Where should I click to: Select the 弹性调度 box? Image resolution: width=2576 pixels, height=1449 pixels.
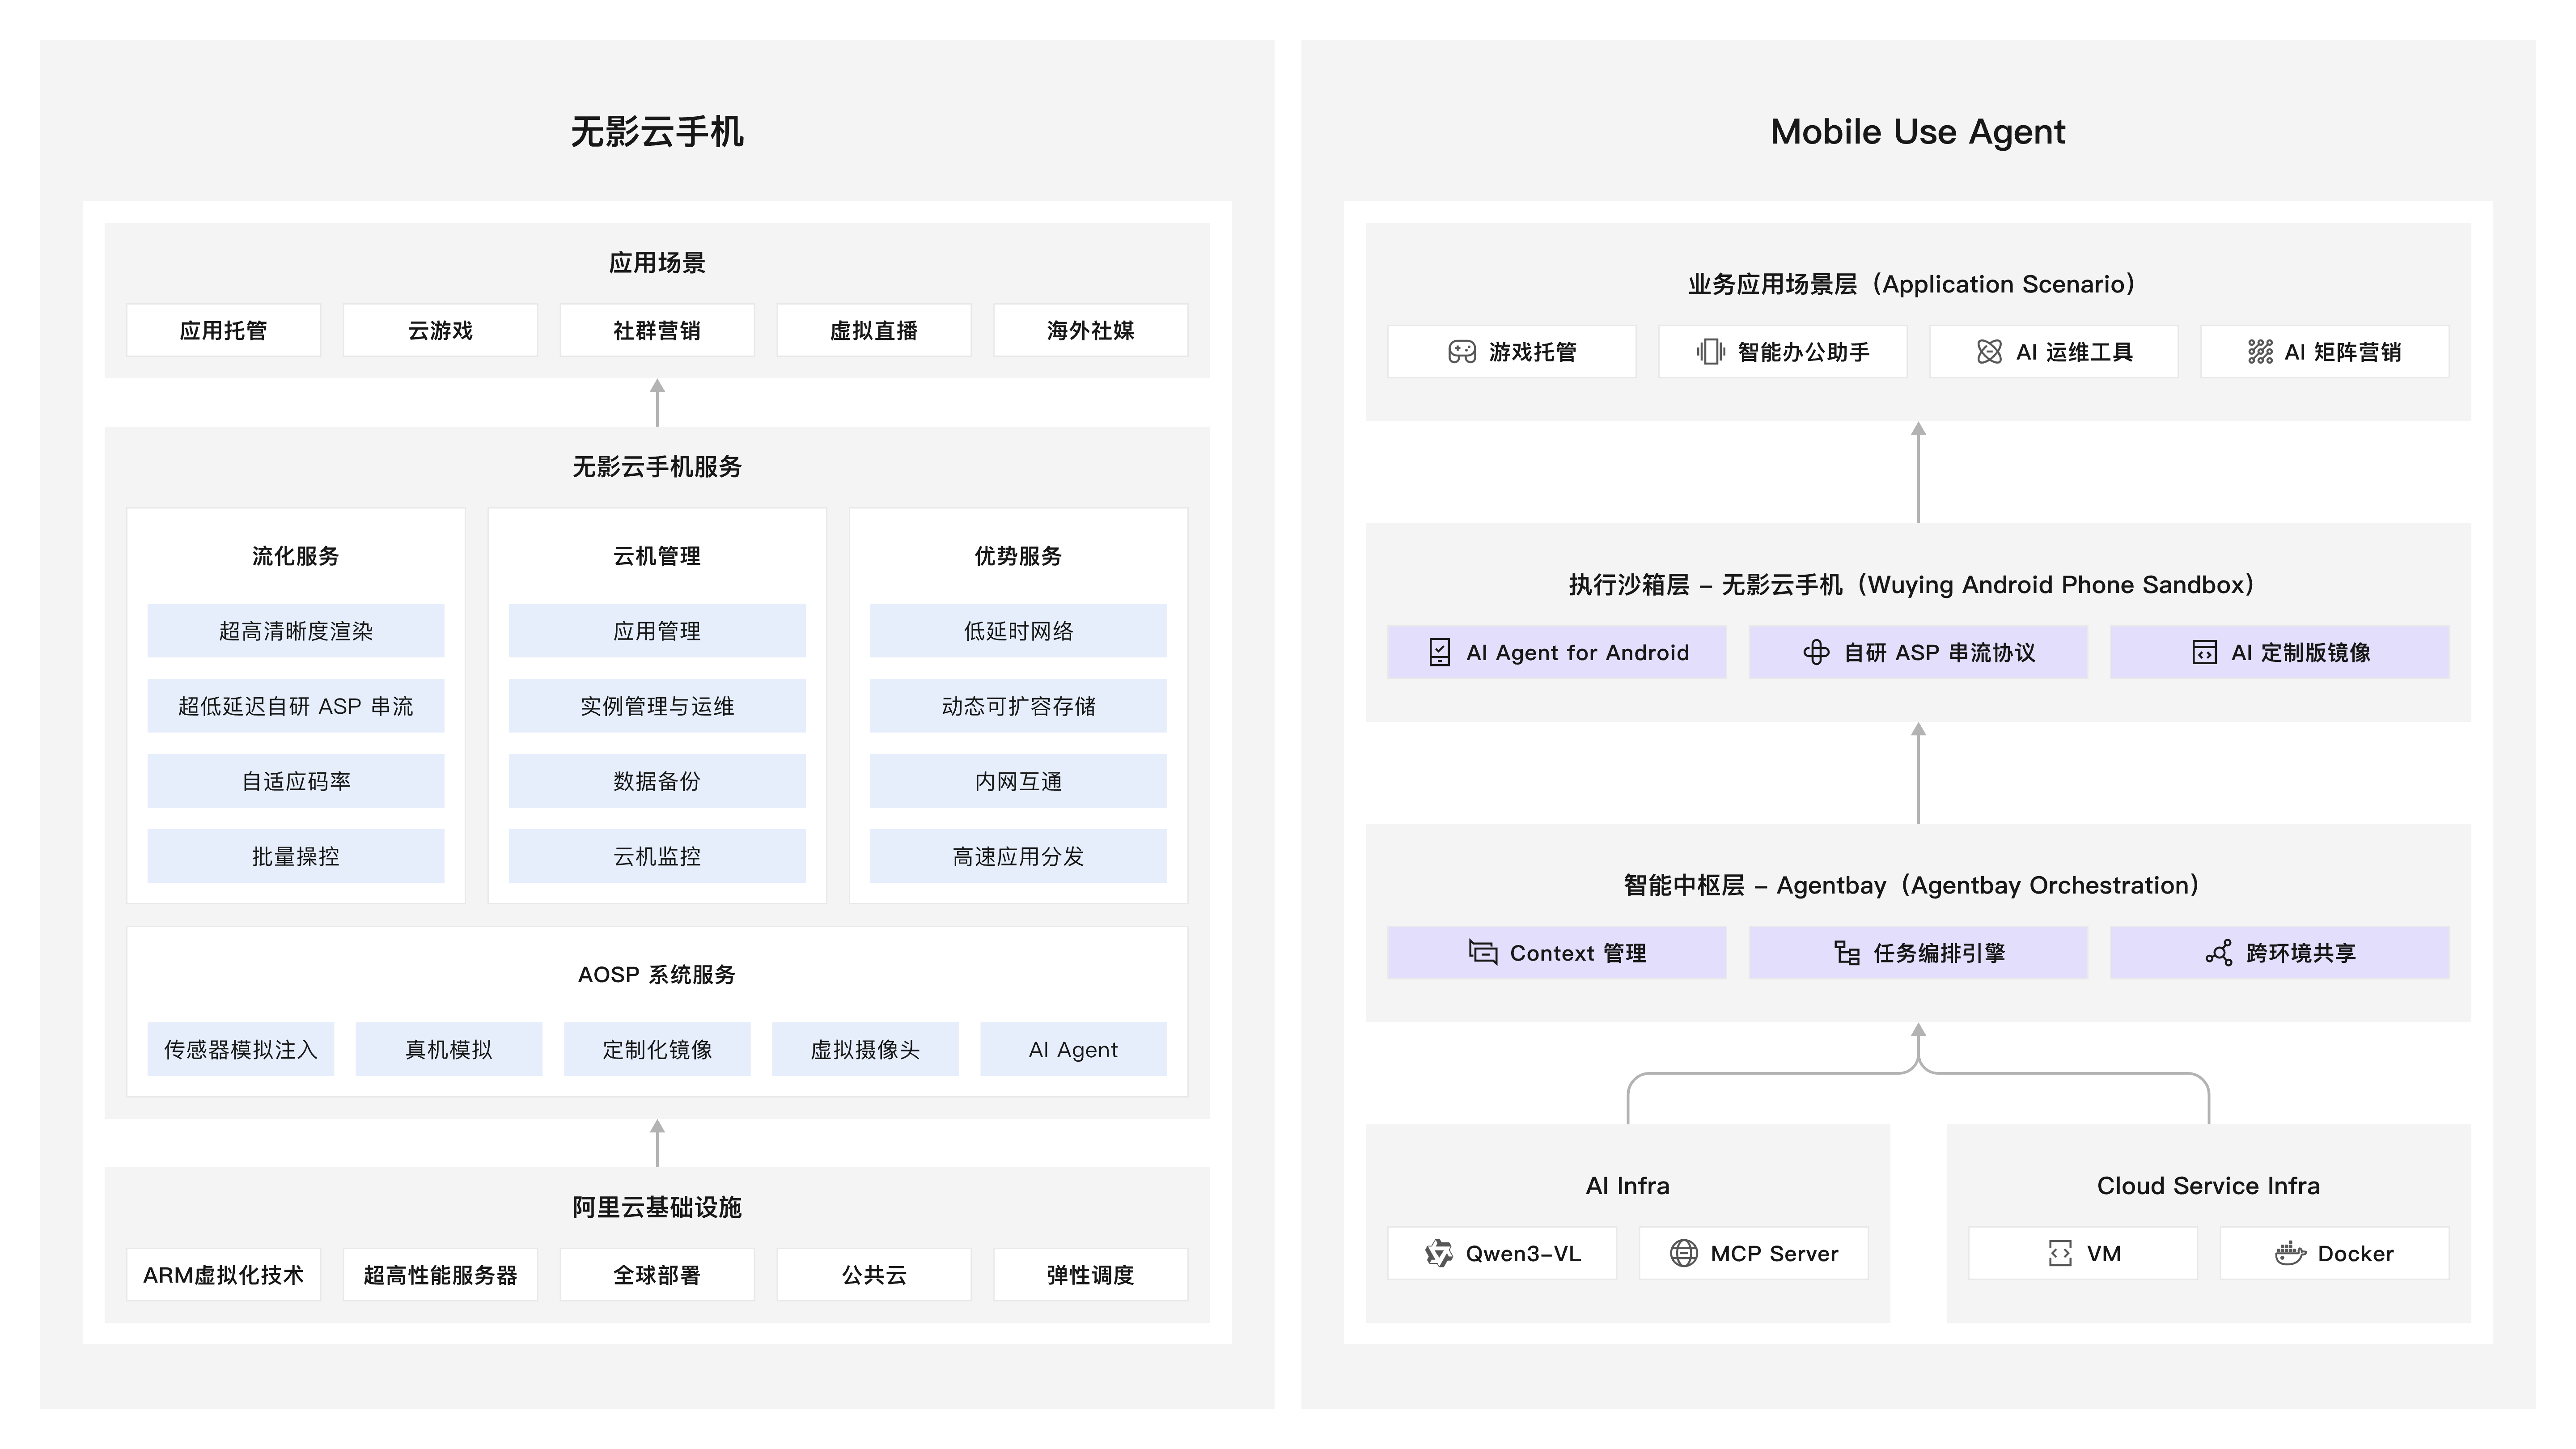coord(1091,1275)
